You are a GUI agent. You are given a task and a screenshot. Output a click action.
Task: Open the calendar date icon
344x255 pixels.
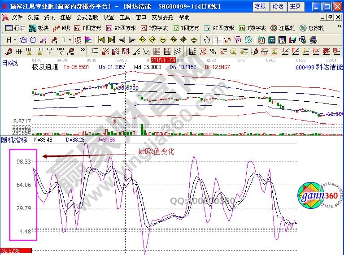tap(261, 39)
